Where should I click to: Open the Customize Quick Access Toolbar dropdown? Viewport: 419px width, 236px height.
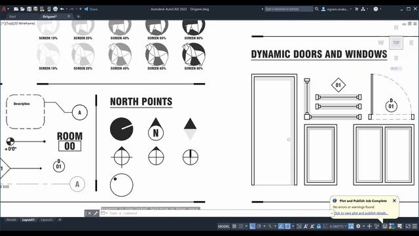[81, 9]
